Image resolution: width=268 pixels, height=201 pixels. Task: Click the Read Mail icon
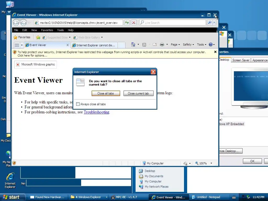[155, 44]
